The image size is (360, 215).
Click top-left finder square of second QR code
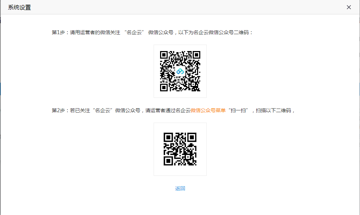click(x=168, y=137)
